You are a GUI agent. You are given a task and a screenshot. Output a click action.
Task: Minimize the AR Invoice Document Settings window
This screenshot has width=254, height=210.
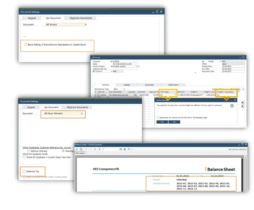(x=153, y=12)
